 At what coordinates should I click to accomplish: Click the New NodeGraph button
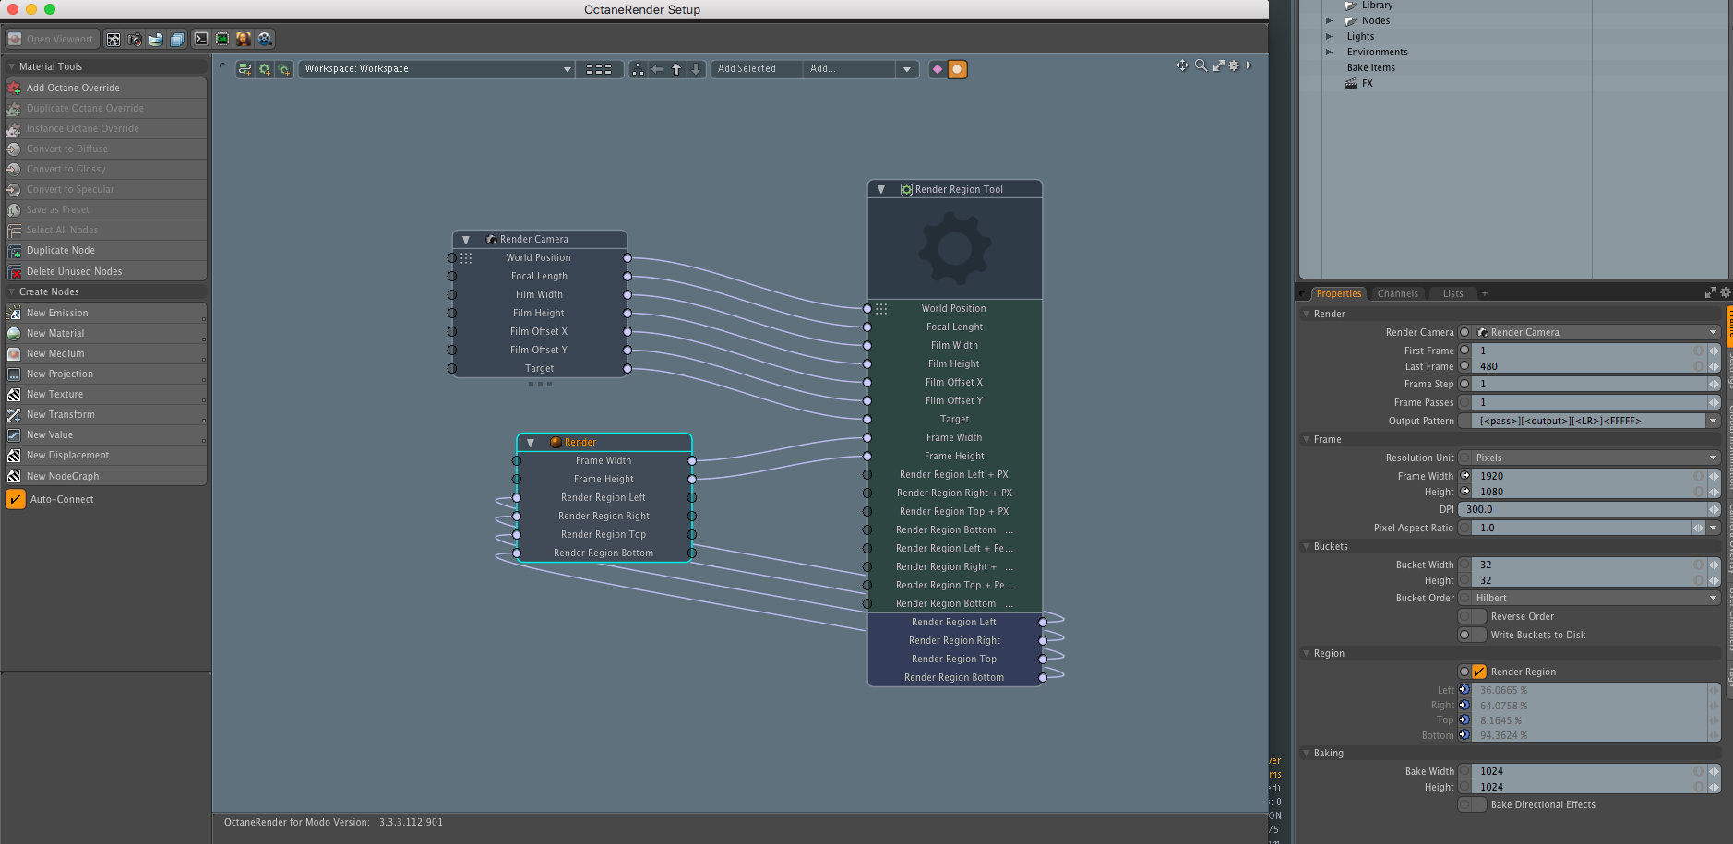tap(106, 476)
